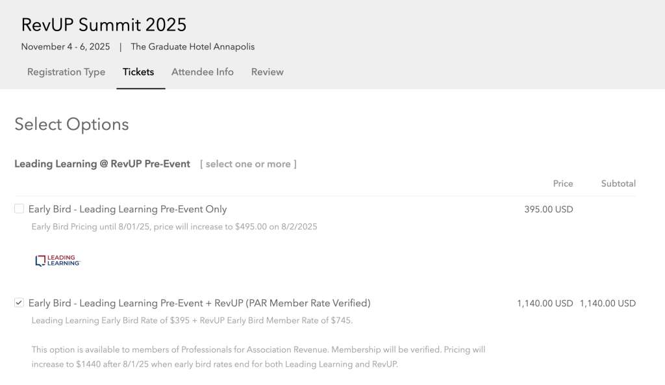Click the "select one or more" hint
This screenshot has width=665, height=385.
coord(248,164)
